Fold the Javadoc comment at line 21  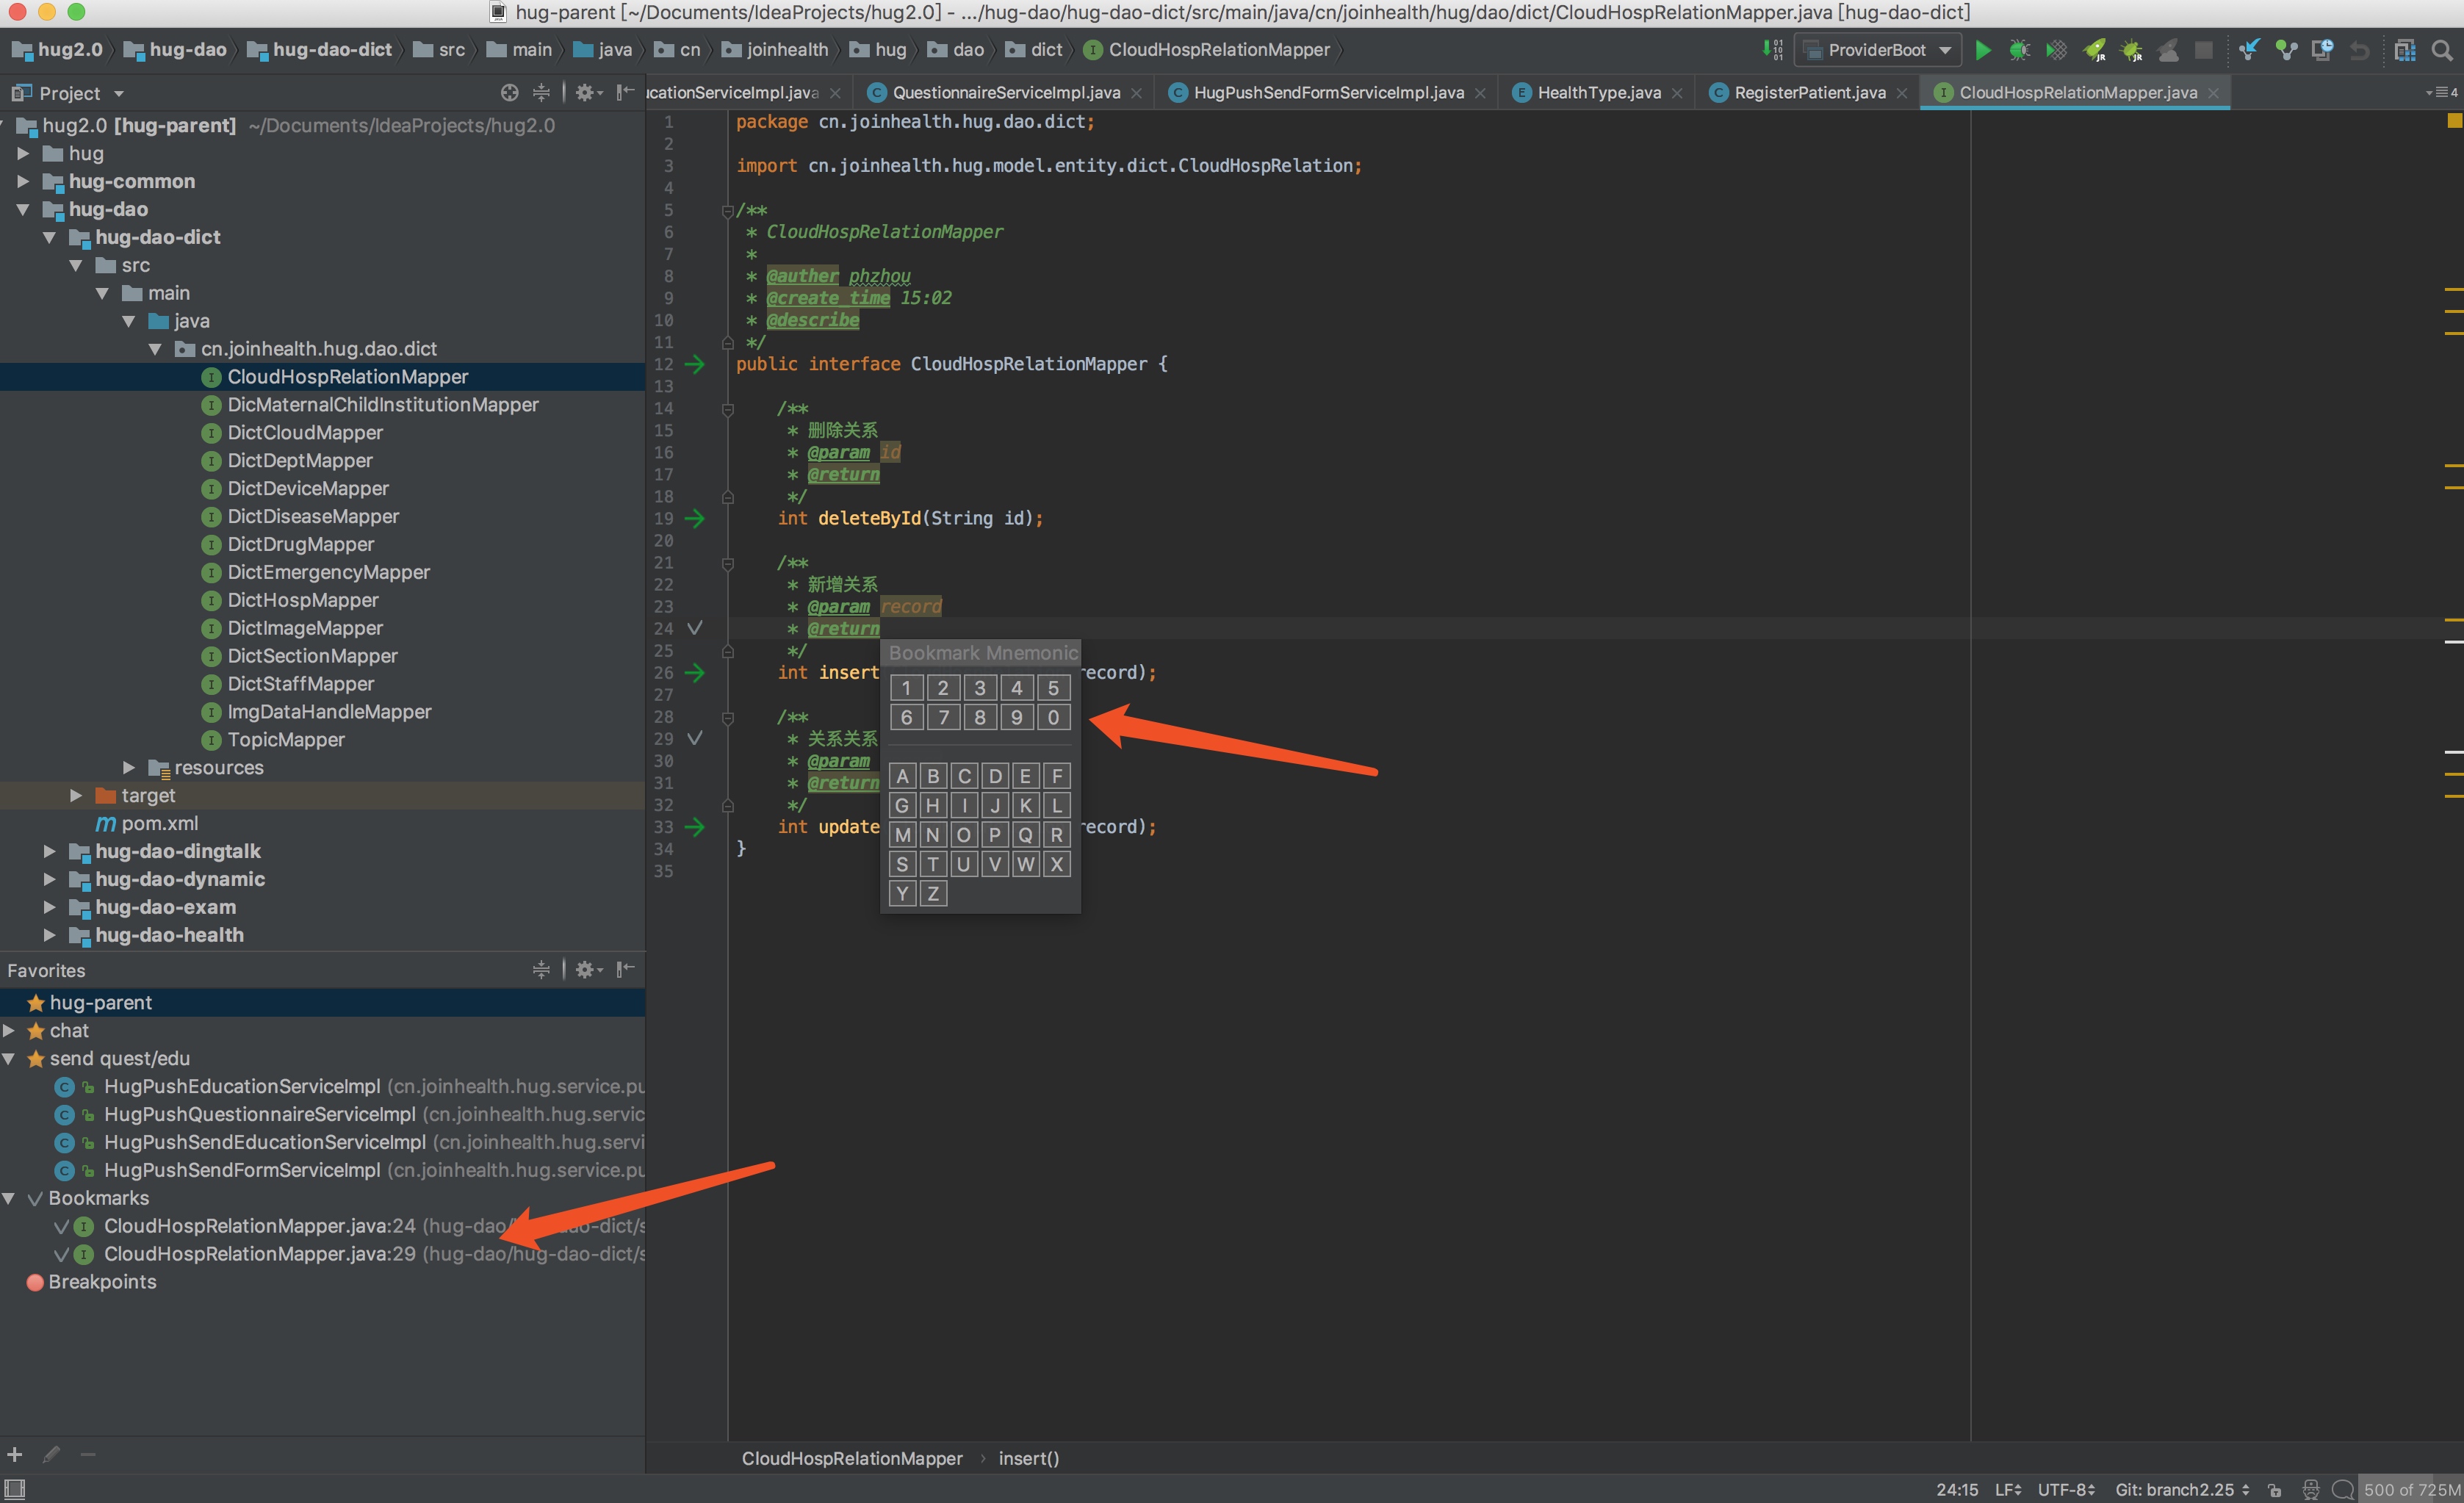728,564
